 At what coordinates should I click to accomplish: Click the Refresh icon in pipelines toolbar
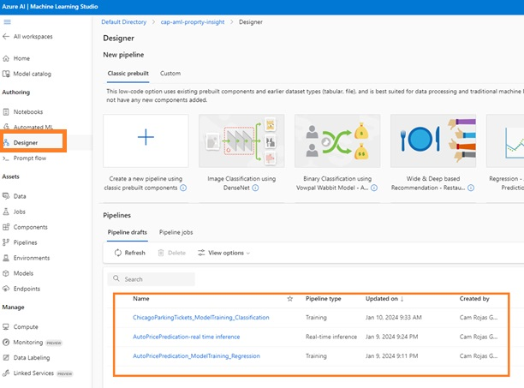coord(117,253)
